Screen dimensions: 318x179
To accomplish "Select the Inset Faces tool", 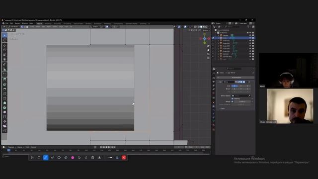I will click(x=4, y=84).
